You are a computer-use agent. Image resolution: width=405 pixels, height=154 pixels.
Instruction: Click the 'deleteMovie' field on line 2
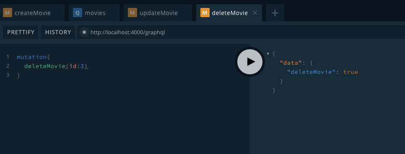pos(45,66)
